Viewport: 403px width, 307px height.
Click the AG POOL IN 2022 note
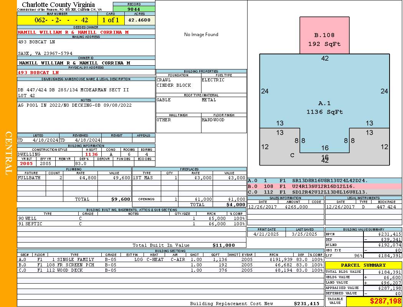click(75, 105)
